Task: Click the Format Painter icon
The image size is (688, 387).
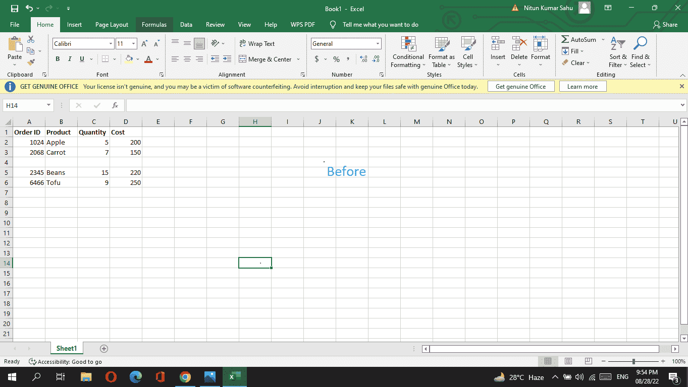Action: pyautogui.click(x=30, y=61)
